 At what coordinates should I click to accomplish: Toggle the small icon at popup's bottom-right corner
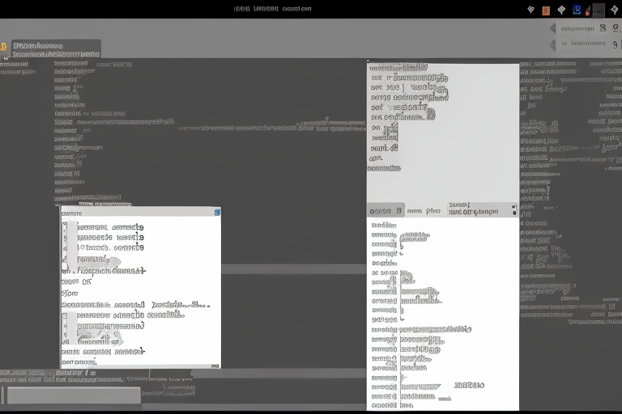215,365
